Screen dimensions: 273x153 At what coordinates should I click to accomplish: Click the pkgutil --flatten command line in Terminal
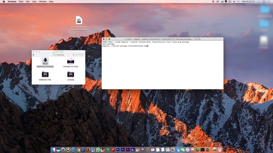[x=125, y=46]
